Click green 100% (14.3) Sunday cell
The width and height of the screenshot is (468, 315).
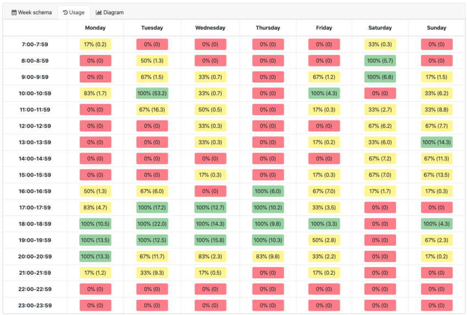437,142
